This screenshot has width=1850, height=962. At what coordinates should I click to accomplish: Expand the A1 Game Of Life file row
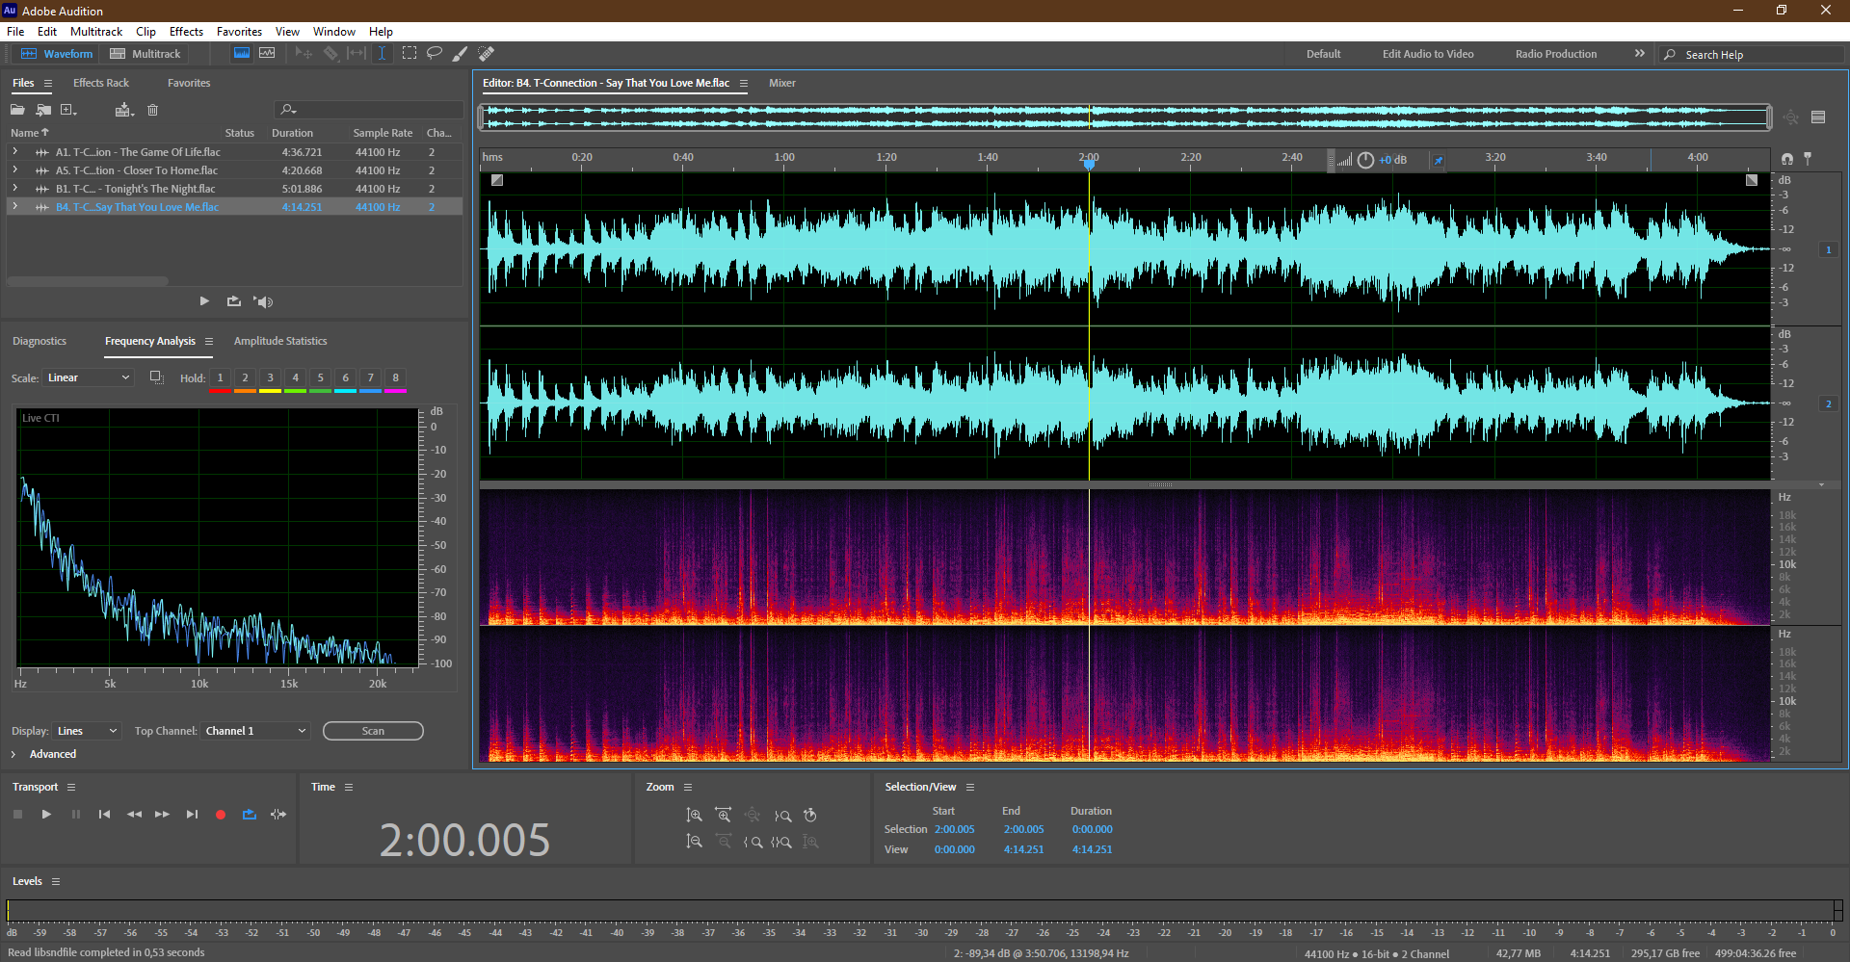click(15, 152)
